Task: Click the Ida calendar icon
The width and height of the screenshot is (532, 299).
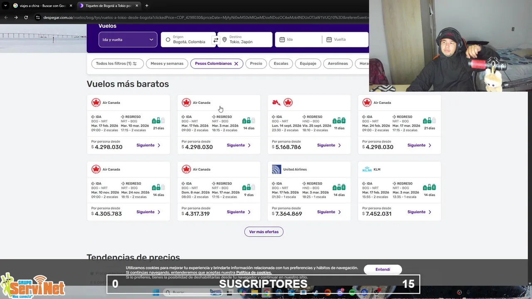Action: click(x=282, y=40)
